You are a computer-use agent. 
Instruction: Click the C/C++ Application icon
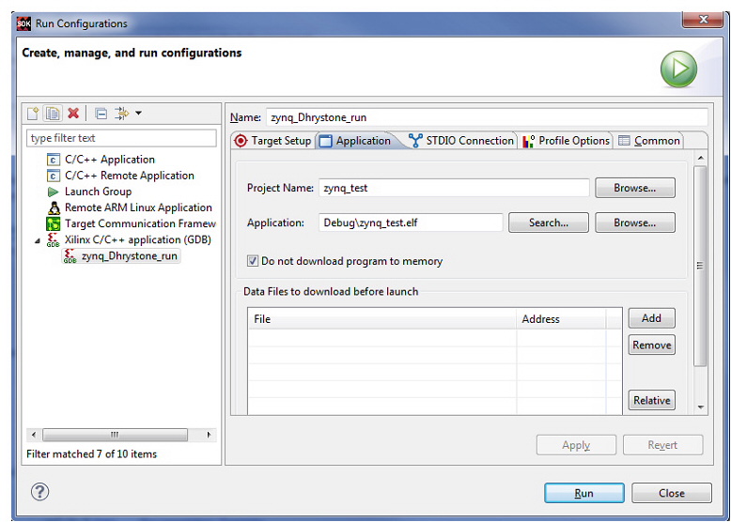click(x=54, y=160)
